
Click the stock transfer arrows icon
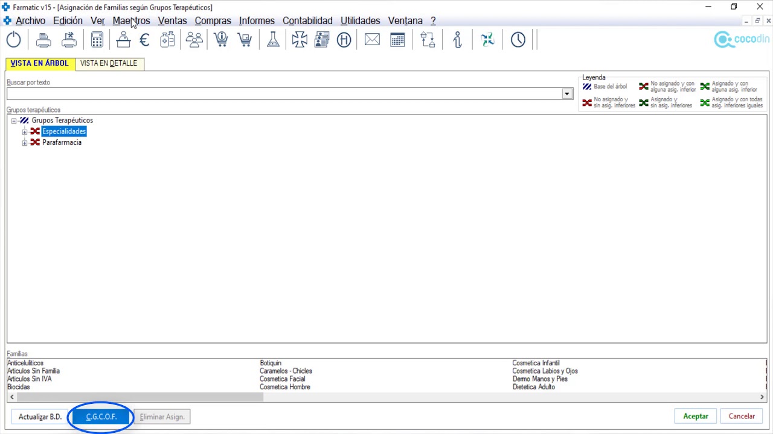click(428, 40)
